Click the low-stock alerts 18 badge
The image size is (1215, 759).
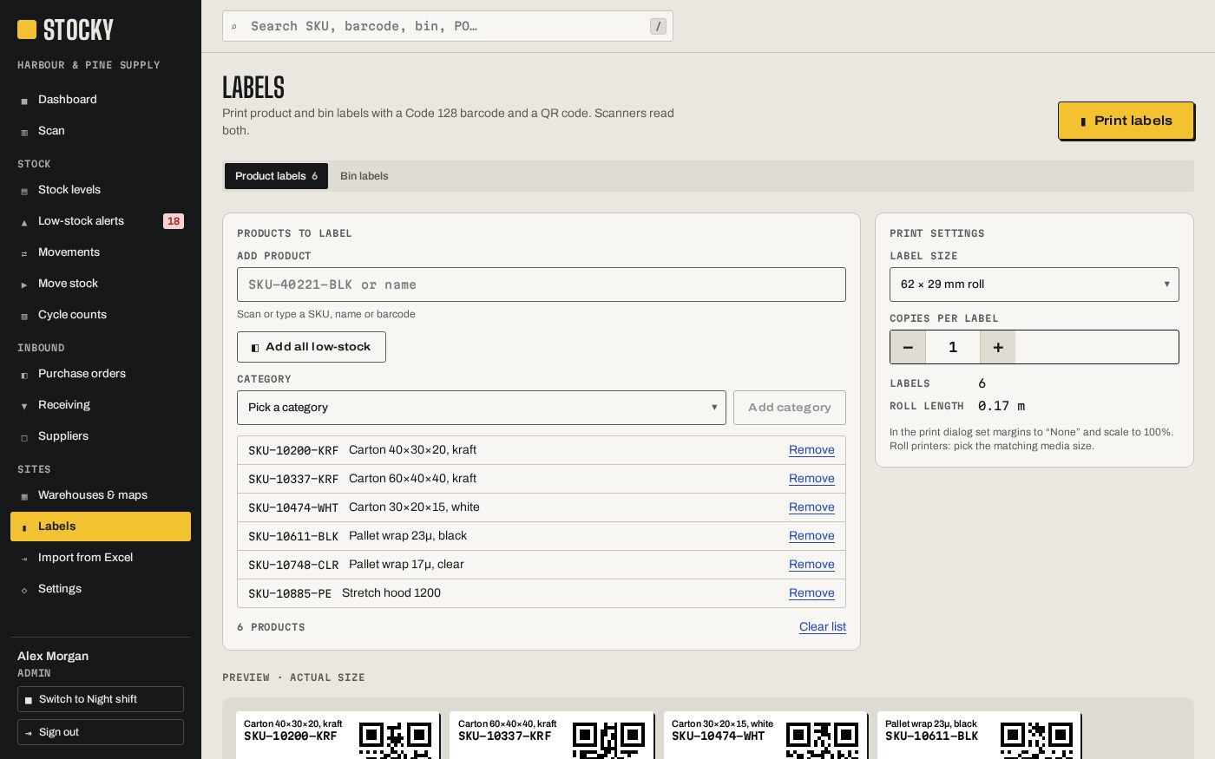(x=174, y=221)
